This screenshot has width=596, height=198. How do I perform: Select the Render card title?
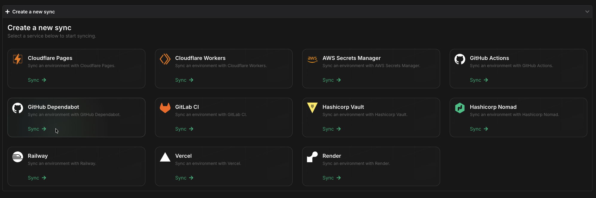pos(332,156)
